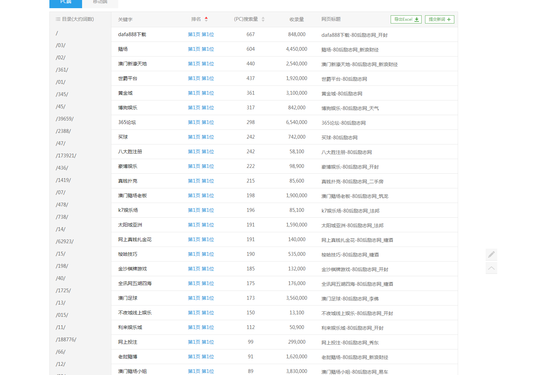Select the /361/ directory
The image size is (533, 375).
pos(62,70)
